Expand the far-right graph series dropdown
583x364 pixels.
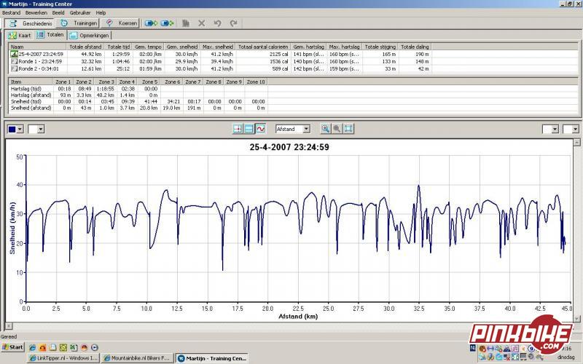click(576, 129)
